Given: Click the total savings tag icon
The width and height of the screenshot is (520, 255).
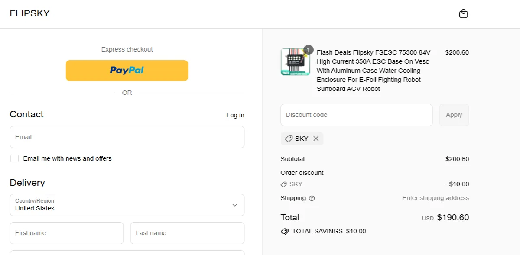Looking at the screenshot, I should (285, 231).
